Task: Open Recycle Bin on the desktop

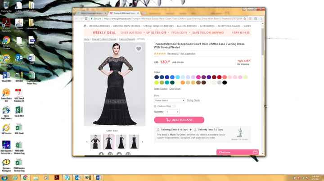Action: point(6,7)
